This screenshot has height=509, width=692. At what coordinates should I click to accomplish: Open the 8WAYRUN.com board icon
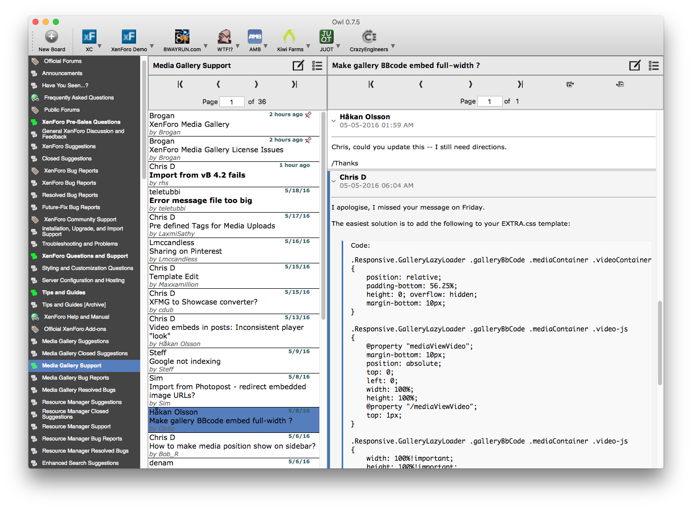tap(182, 37)
